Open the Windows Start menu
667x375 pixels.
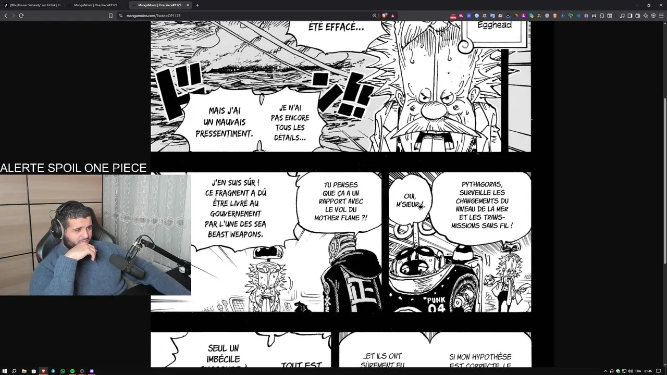(5, 371)
